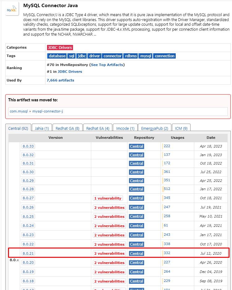Open version 8.0.31
The image size is (232, 290).
28,163
